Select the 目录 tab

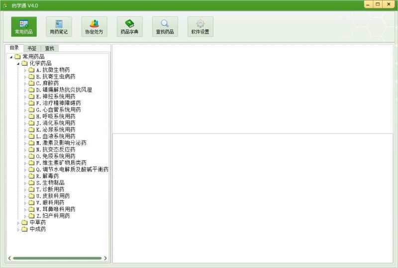[14, 48]
